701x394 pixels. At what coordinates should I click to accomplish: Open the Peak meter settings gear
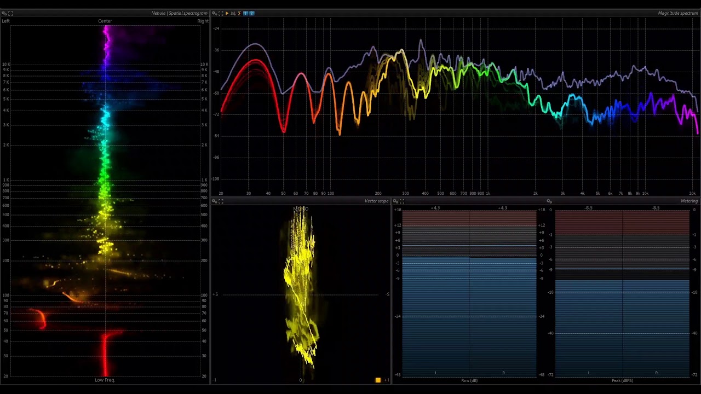coord(549,201)
